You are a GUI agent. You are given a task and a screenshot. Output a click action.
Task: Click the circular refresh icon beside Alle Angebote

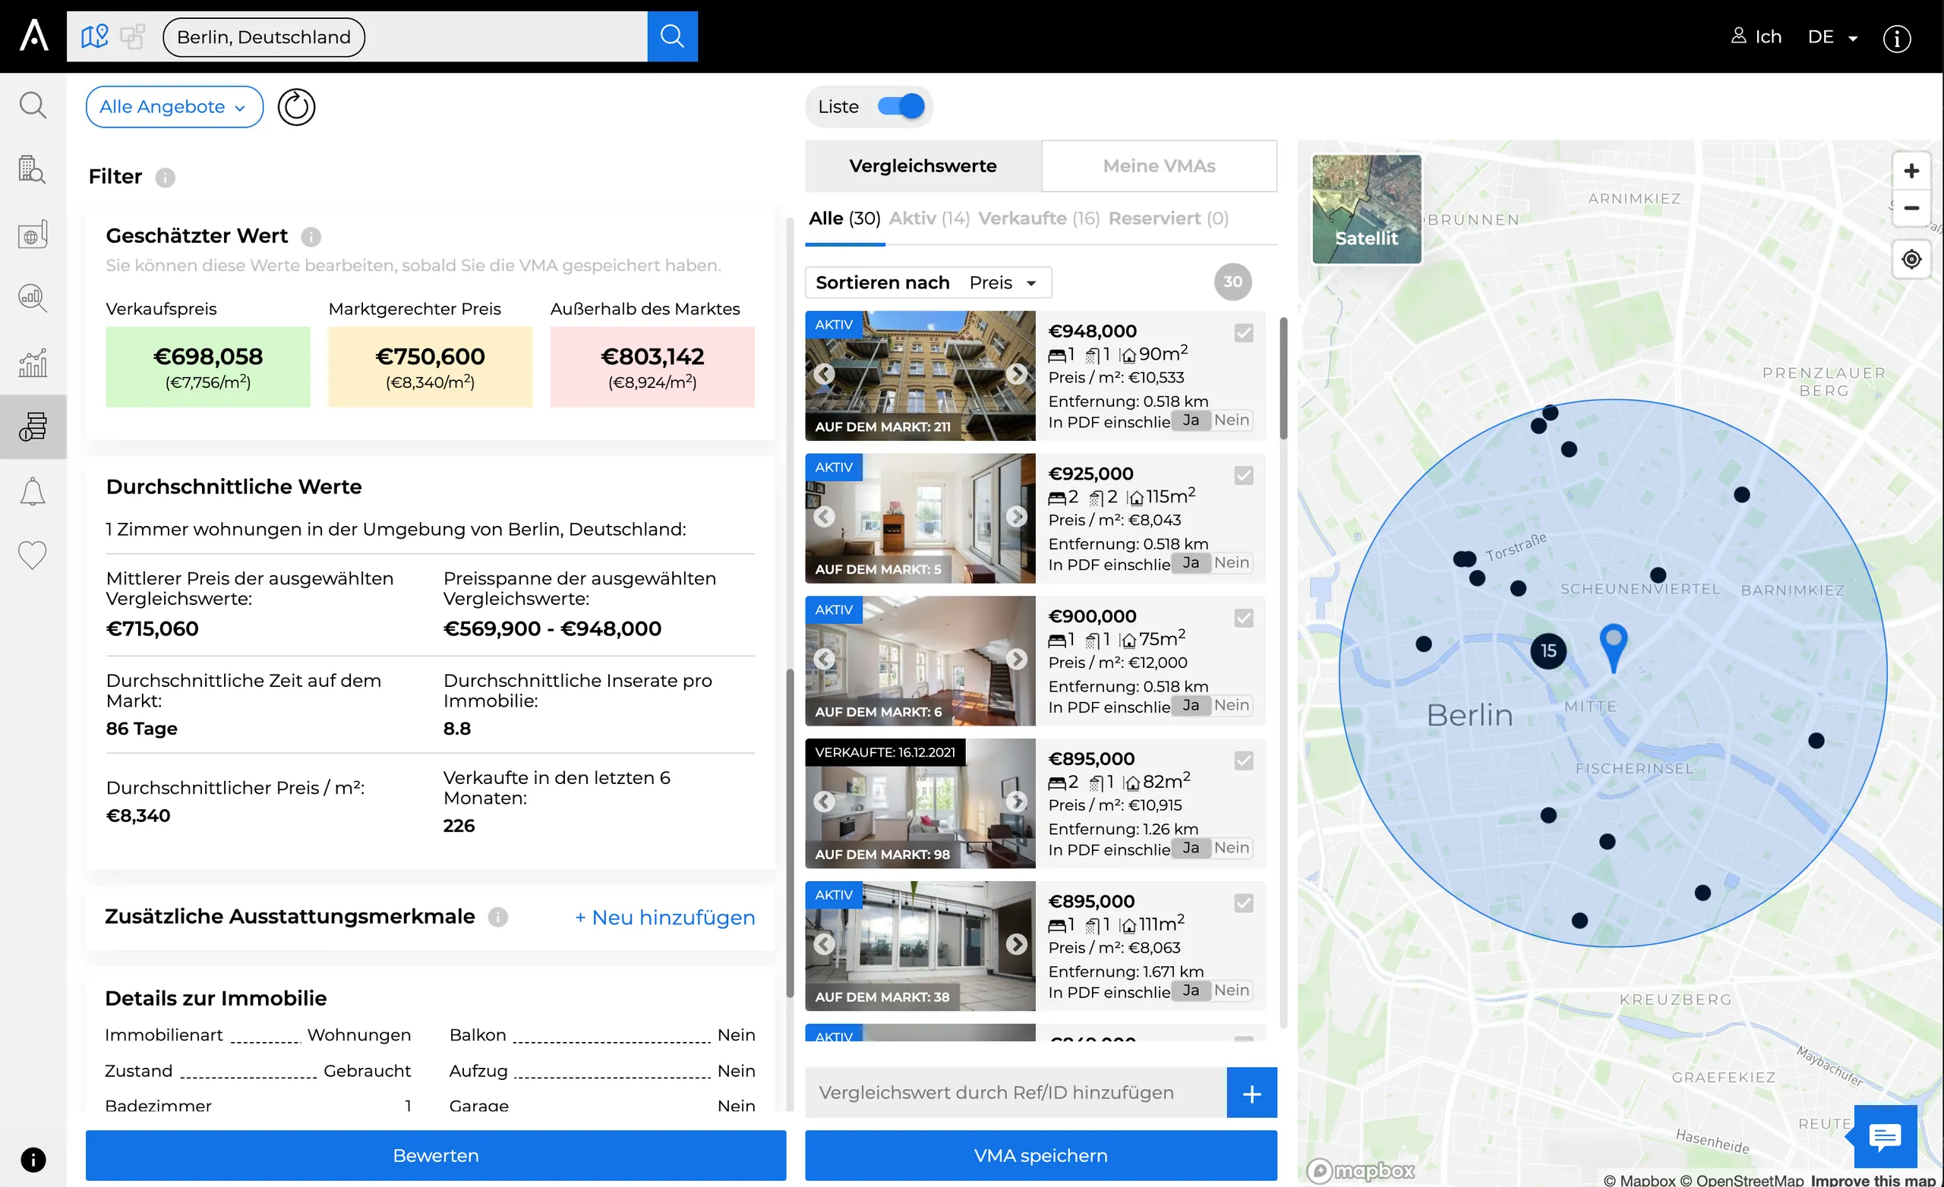296,106
